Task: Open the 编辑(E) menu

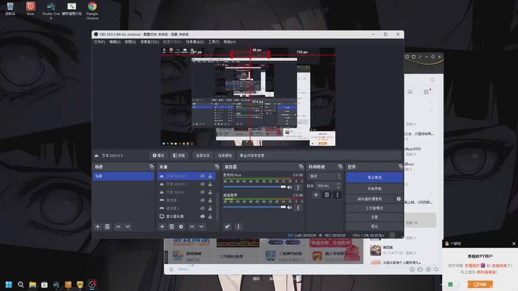Action: [115, 42]
